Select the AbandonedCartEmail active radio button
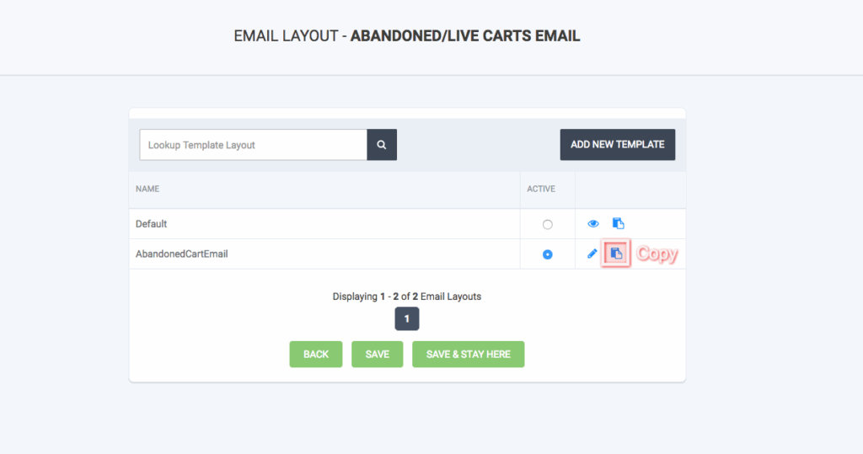 [548, 254]
